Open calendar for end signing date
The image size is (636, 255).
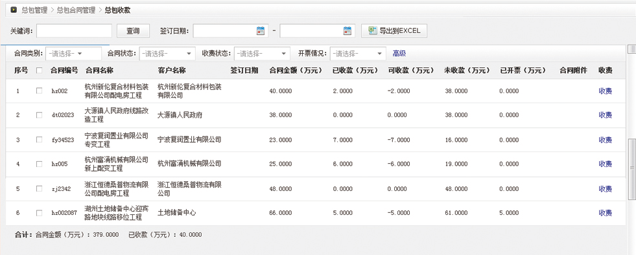tap(347, 31)
